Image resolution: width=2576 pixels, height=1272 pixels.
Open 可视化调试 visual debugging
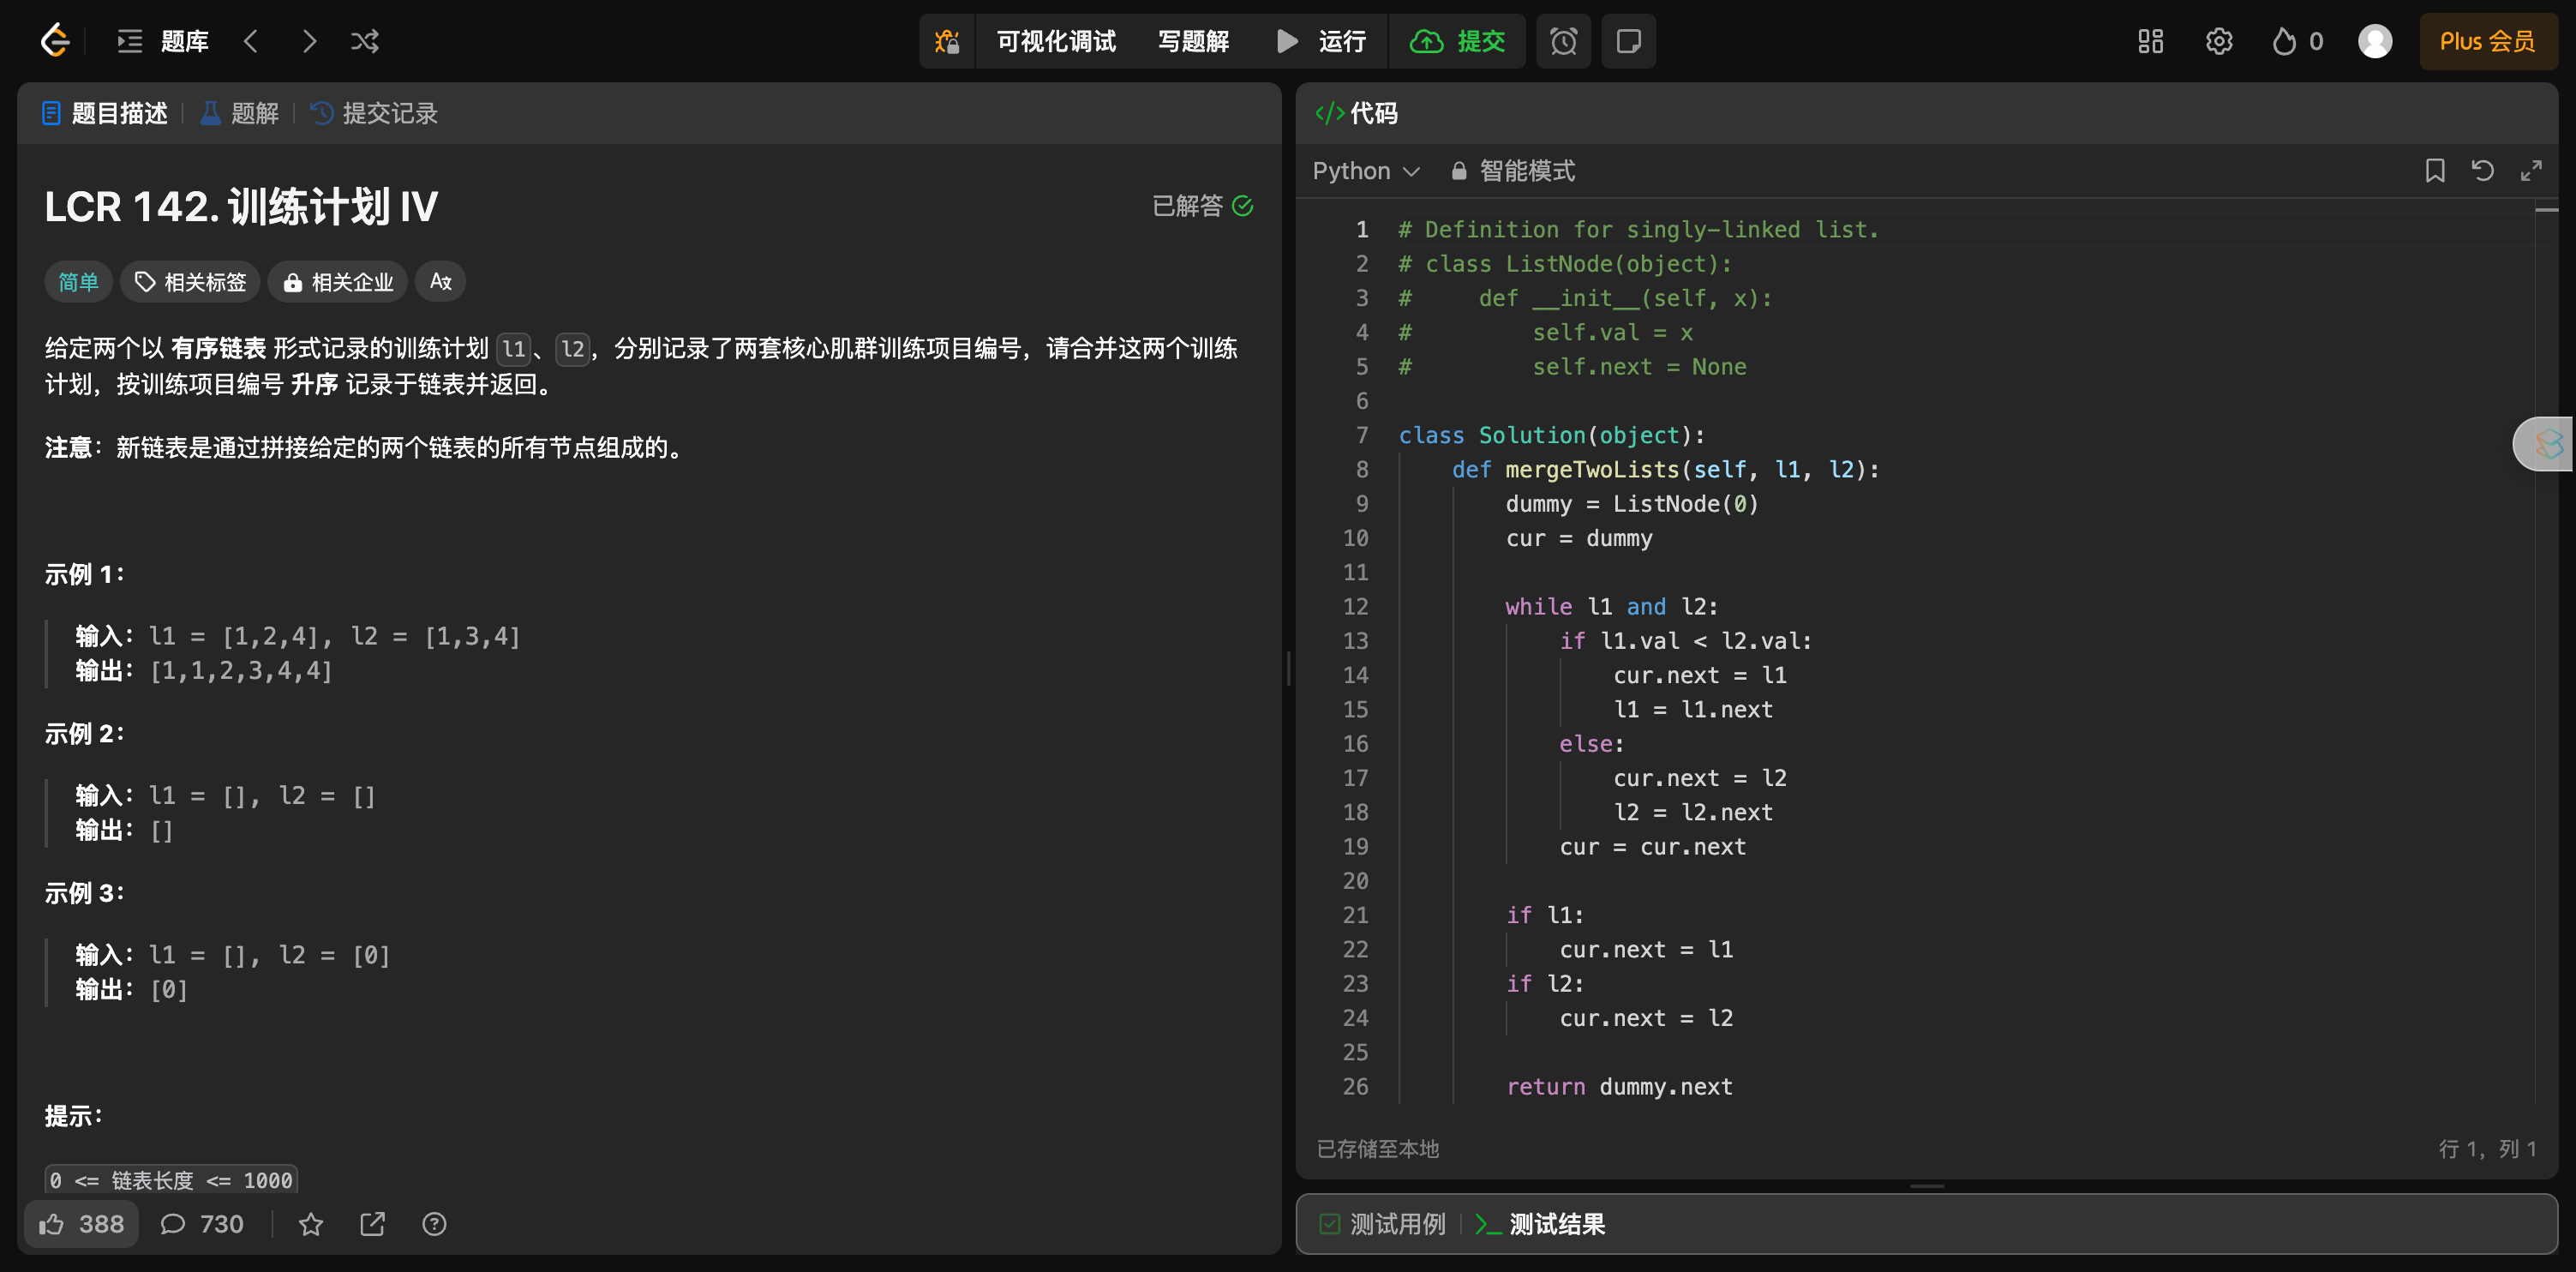[x=1056, y=41]
